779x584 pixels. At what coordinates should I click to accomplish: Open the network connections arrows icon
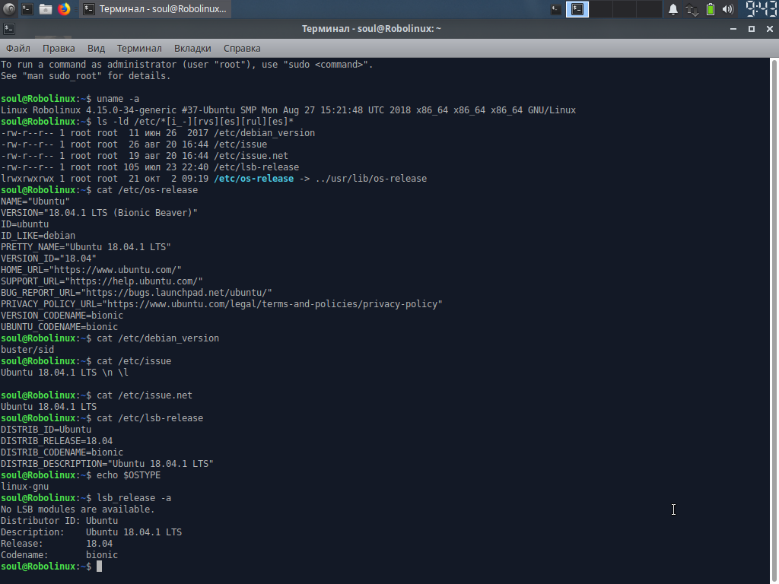(x=692, y=9)
